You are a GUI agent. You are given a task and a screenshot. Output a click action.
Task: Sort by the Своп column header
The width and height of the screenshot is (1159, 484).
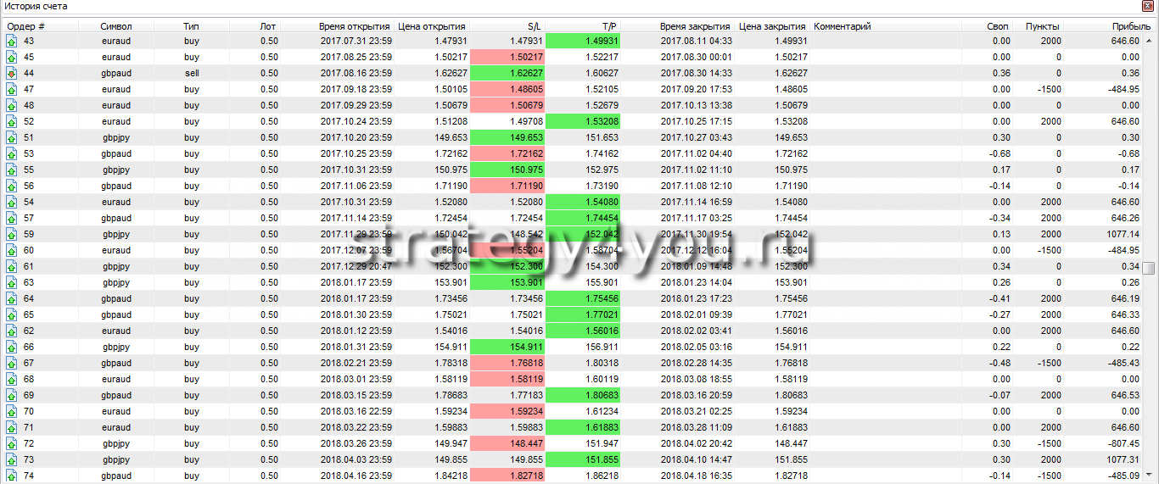[998, 26]
